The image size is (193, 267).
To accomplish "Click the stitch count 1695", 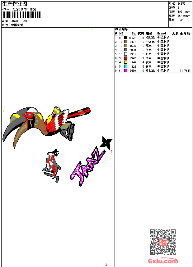I will click(133, 46).
